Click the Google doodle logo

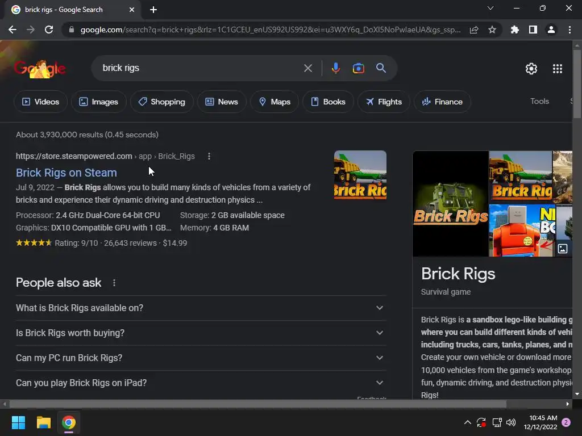tap(40, 68)
